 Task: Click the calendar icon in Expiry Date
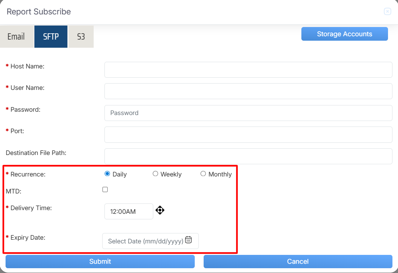188,240
